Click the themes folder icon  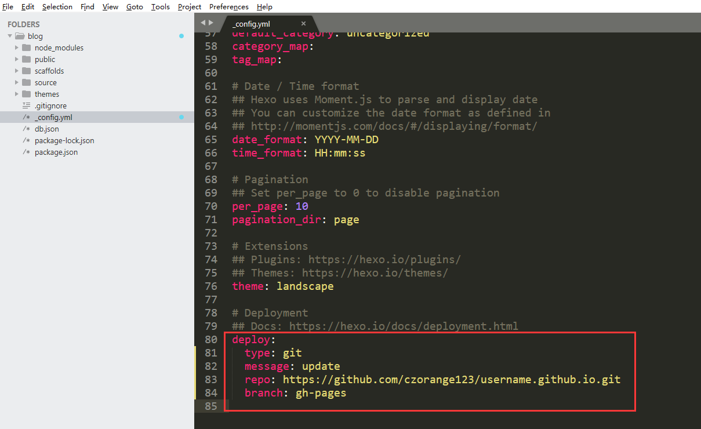point(26,94)
